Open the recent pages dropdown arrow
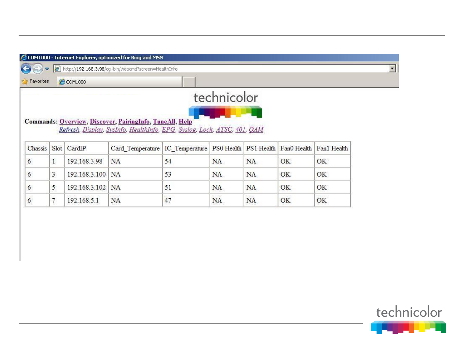The image size is (454, 340). [47, 69]
